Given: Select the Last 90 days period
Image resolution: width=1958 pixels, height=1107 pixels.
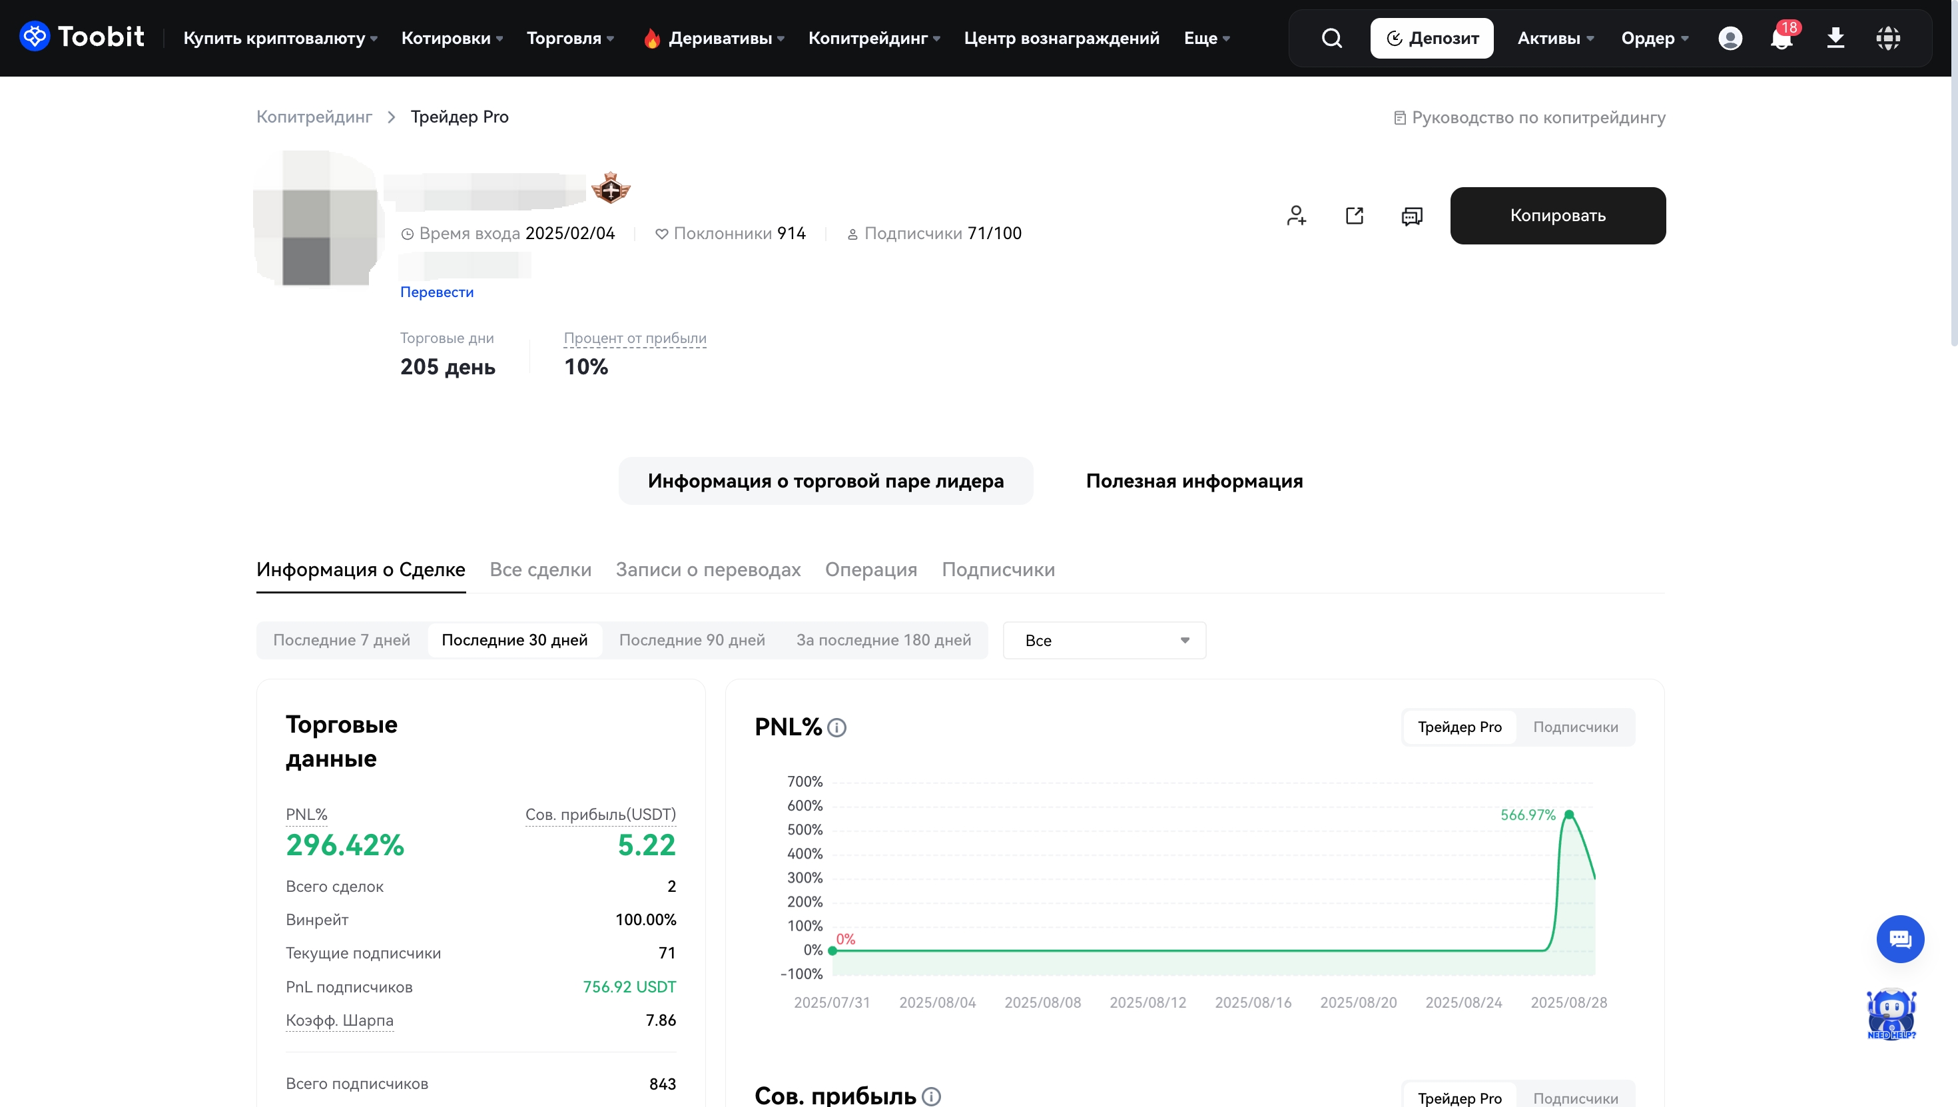Looking at the screenshot, I should click(692, 640).
